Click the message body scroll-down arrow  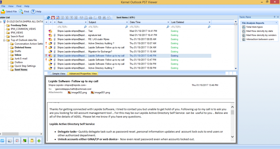coord(232,137)
